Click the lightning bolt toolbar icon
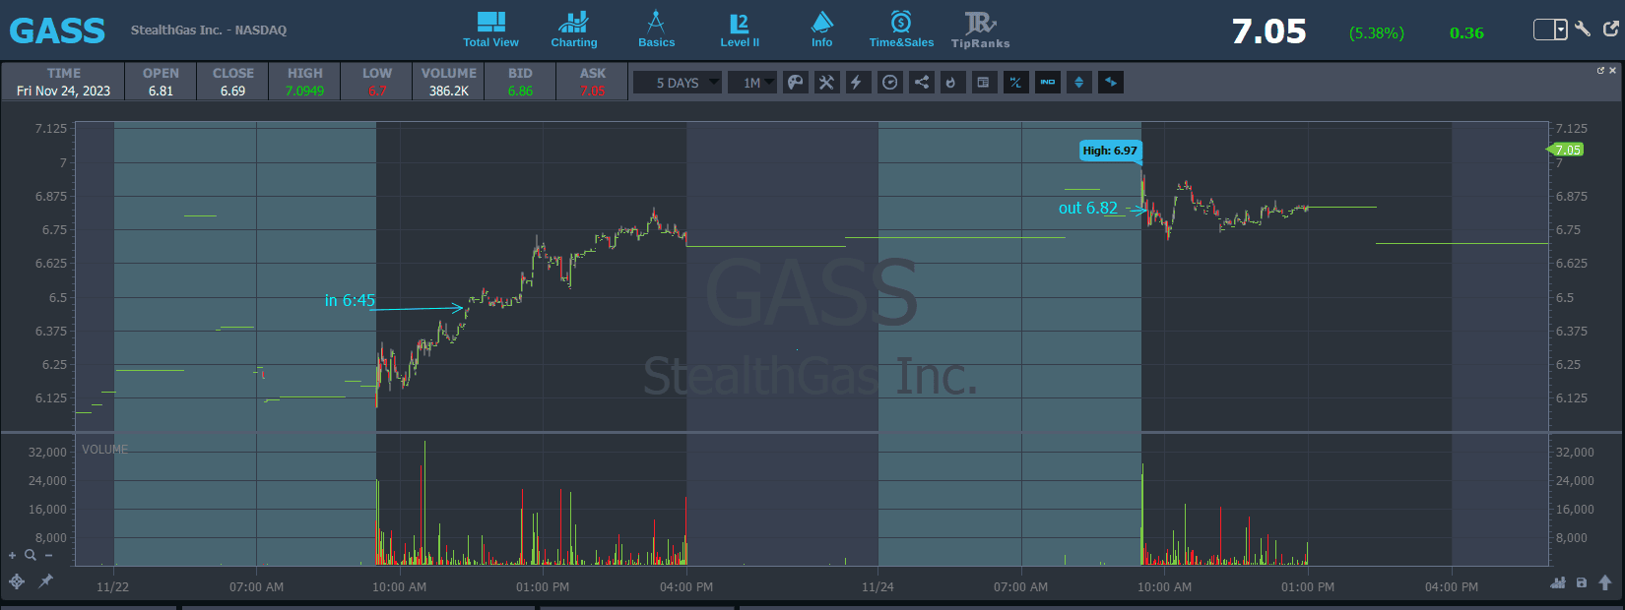This screenshot has height=610, width=1625. tap(858, 83)
